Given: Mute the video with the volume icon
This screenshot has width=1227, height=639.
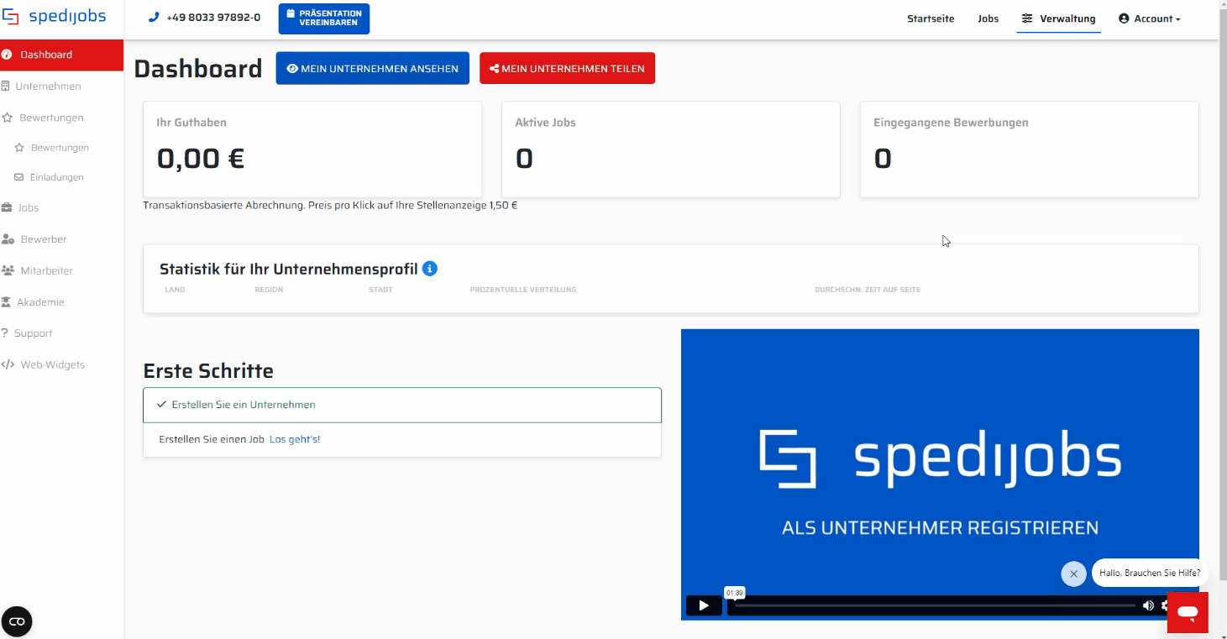Looking at the screenshot, I should (1148, 605).
